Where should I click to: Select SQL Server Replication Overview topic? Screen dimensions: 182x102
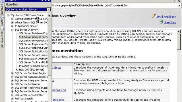pyautogui.click(x=33, y=44)
